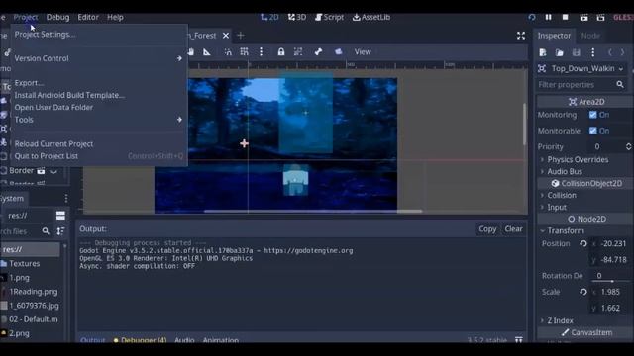This screenshot has height=356, width=634.
Task: Clear the Output log
Action: [513, 229]
